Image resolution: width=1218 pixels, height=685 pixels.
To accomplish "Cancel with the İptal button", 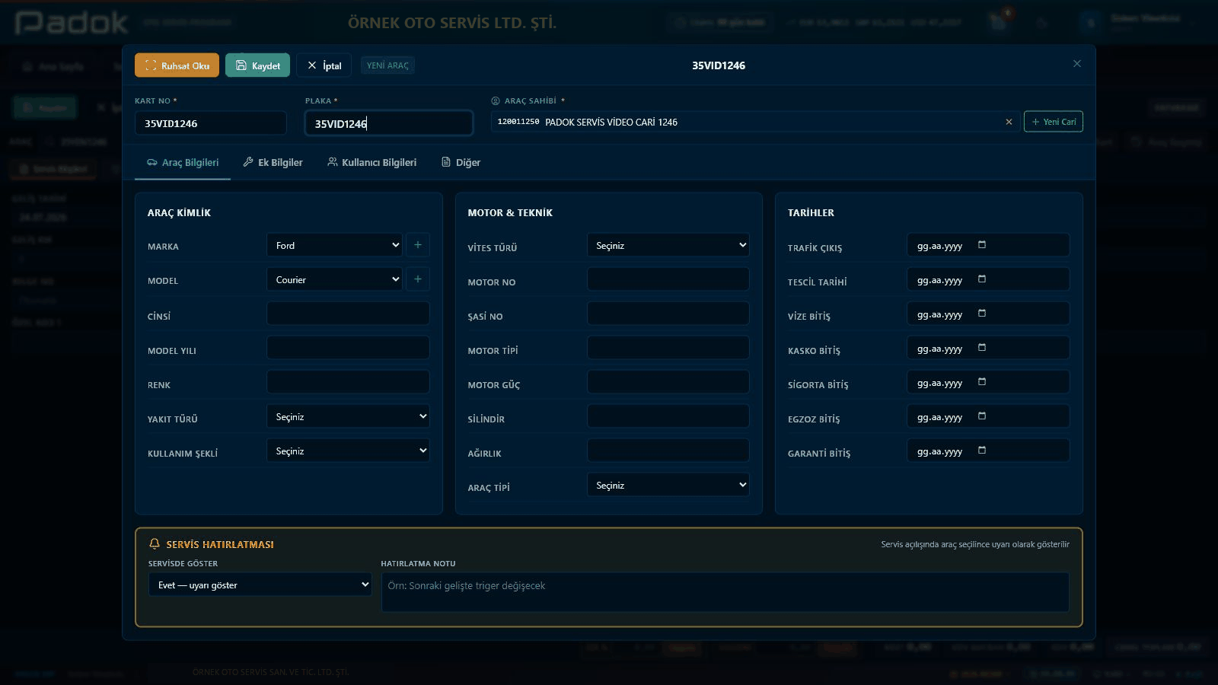I will 324,65.
